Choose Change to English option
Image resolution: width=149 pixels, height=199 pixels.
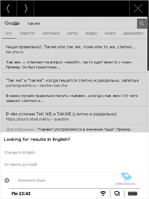tap(20, 152)
